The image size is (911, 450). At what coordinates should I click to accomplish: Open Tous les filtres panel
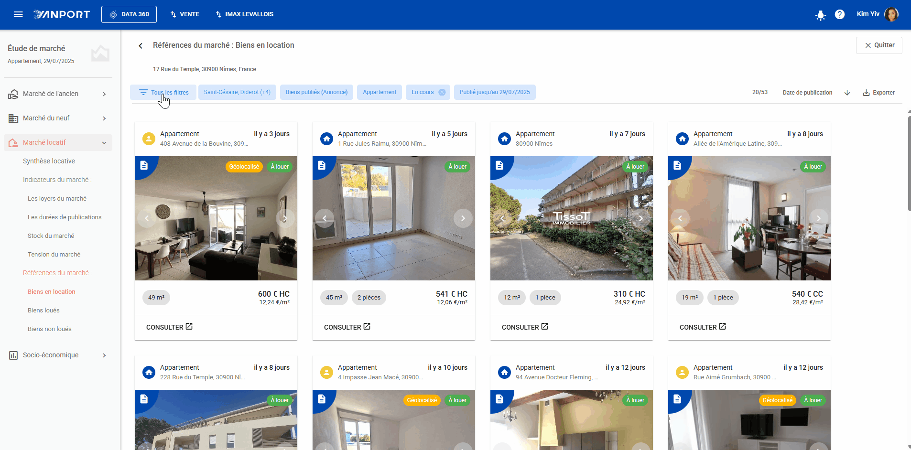pos(163,92)
